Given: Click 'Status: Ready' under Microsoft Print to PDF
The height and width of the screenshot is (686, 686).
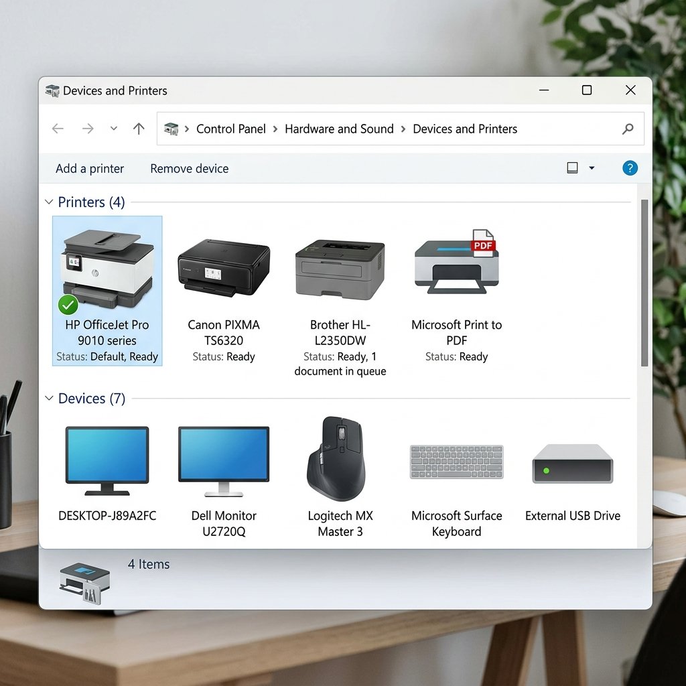Looking at the screenshot, I should coord(456,356).
